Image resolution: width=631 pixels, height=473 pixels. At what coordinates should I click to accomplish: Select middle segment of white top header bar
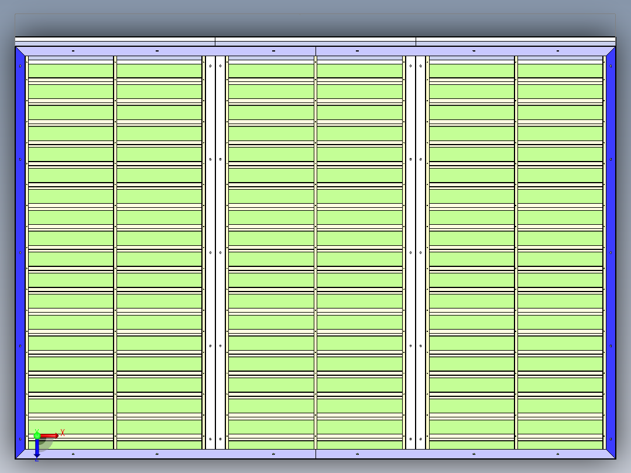(315, 39)
